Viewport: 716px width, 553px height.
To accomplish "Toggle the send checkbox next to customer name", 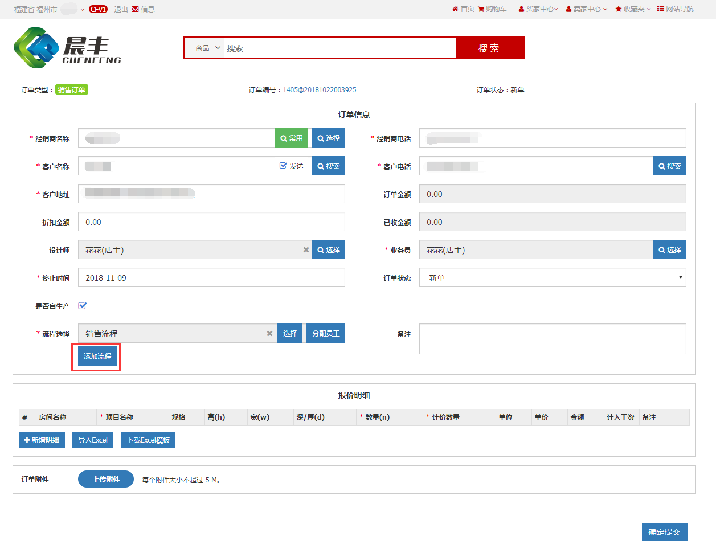I will (x=283, y=166).
